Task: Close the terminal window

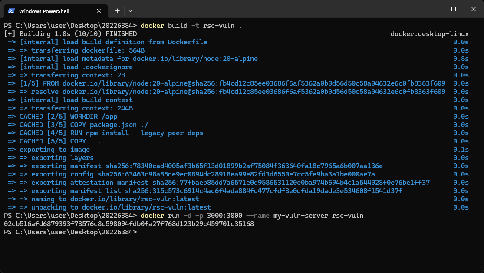Action: [x=474, y=9]
